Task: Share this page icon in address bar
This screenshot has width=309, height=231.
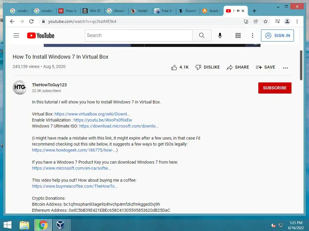Action: (256, 21)
